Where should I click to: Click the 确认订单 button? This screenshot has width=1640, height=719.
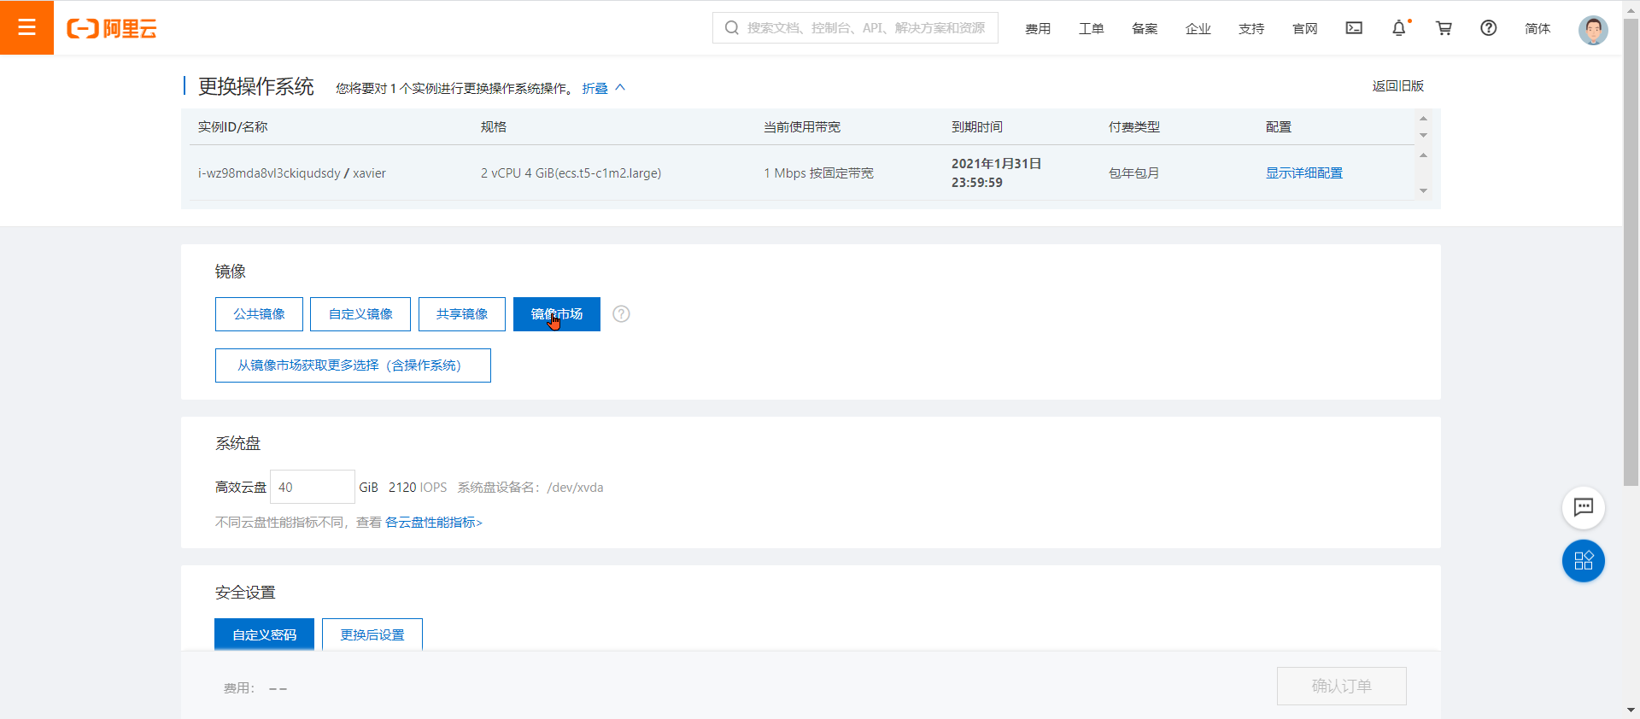[x=1342, y=686]
